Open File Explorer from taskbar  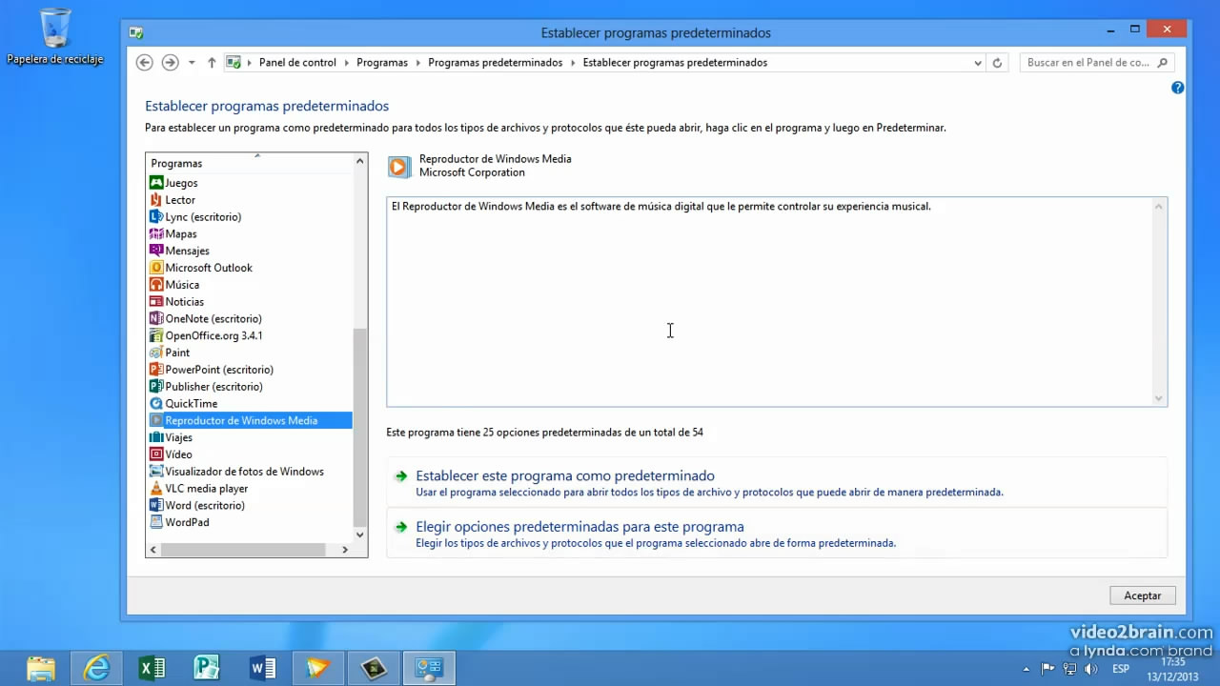point(41,668)
